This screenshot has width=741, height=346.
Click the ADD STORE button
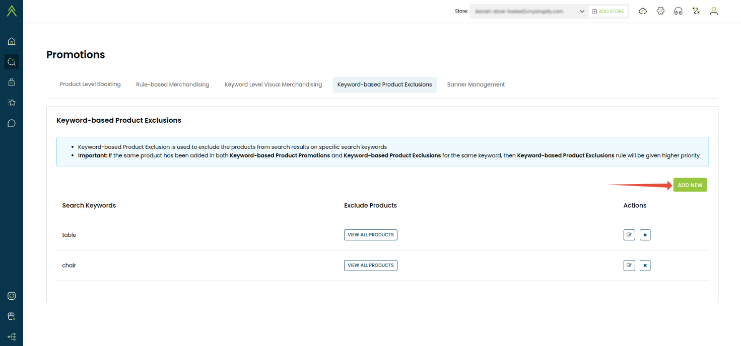[608, 11]
